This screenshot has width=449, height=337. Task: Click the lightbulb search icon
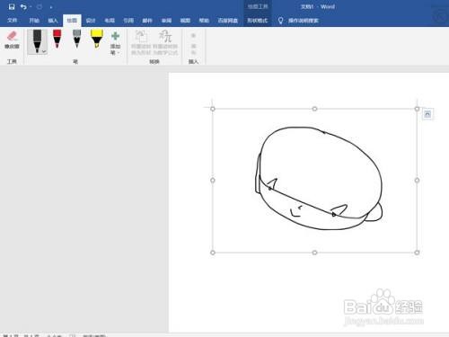[280, 21]
